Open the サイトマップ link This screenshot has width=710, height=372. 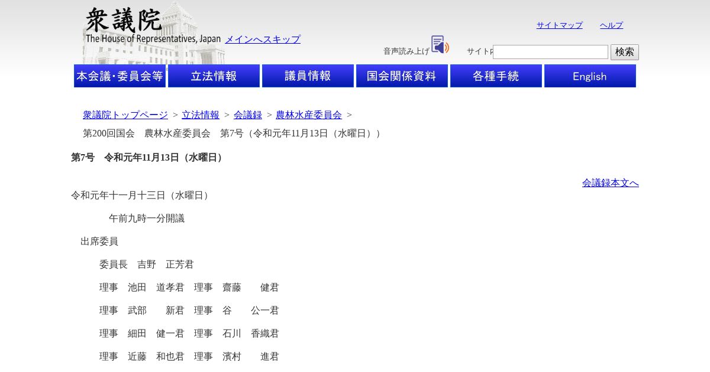pos(560,25)
